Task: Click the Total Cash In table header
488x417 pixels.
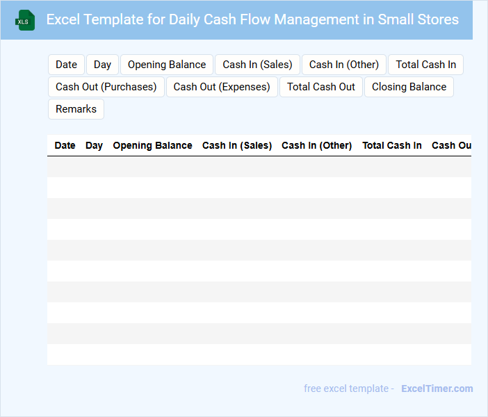Action: tap(392, 145)
